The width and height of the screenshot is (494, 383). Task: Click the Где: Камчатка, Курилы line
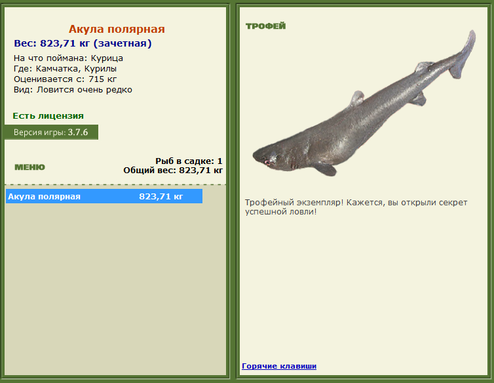tap(65, 68)
